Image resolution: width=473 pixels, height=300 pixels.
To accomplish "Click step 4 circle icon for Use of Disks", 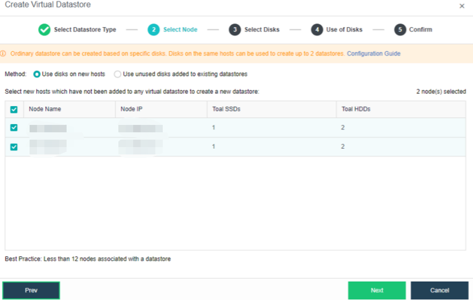I will (x=317, y=30).
